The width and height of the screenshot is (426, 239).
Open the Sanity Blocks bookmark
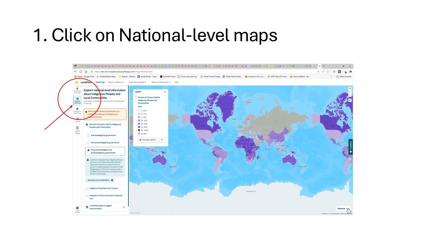(x=147, y=76)
